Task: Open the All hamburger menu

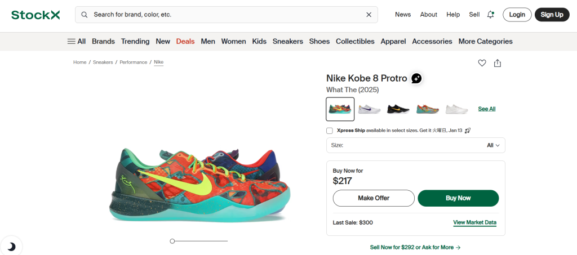Action: (77, 41)
